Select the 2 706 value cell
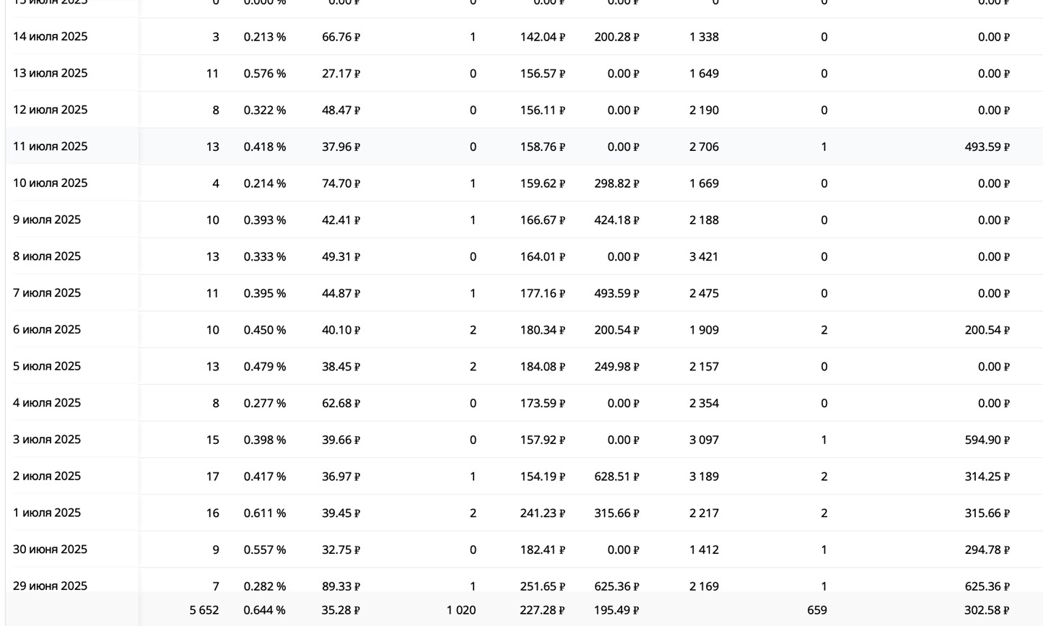This screenshot has height=626, width=1043. click(x=704, y=147)
